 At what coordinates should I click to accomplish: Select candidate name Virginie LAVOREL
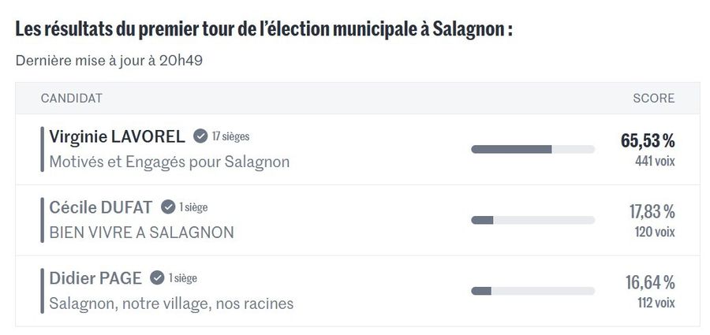(x=117, y=136)
